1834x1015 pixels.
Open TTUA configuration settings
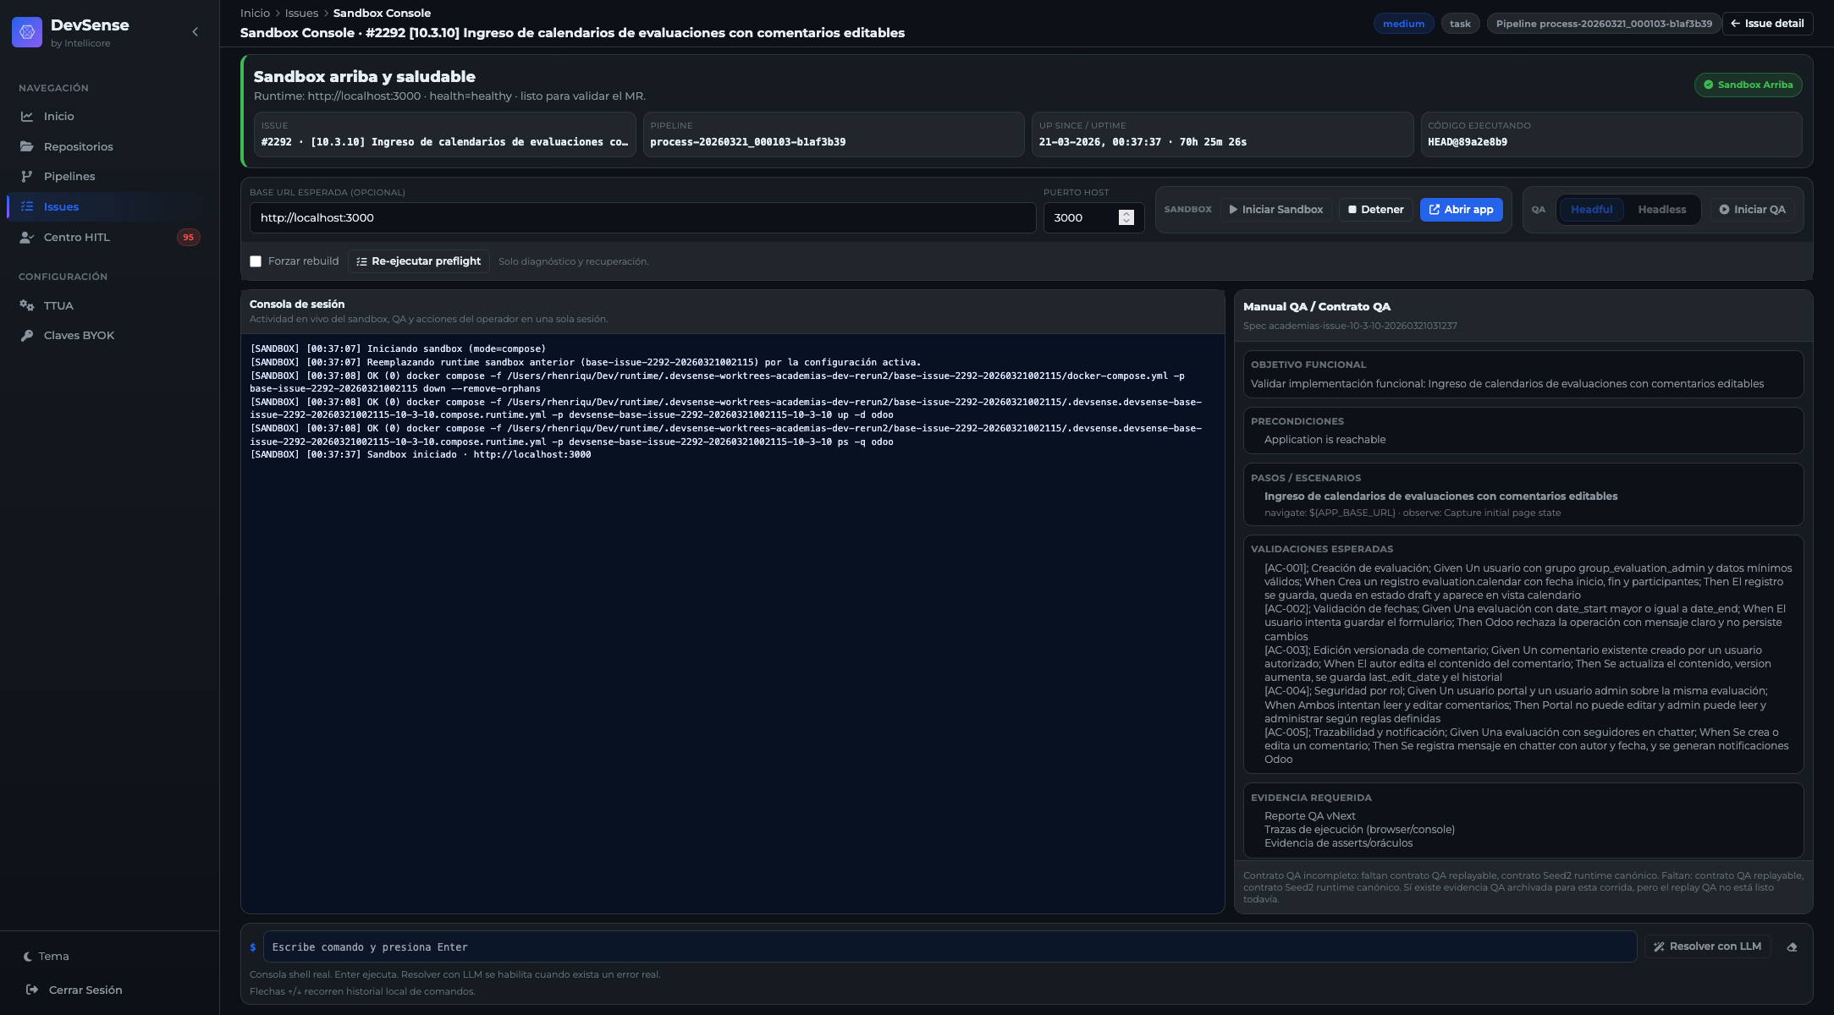coord(58,305)
